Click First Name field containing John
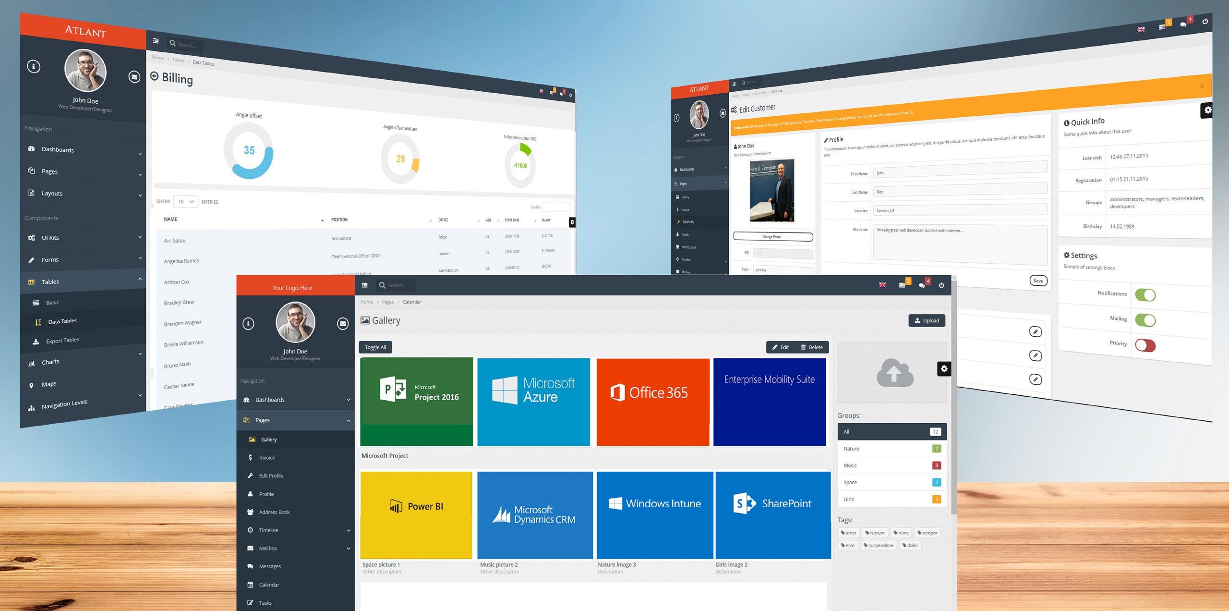1229x611 pixels. coord(960,169)
